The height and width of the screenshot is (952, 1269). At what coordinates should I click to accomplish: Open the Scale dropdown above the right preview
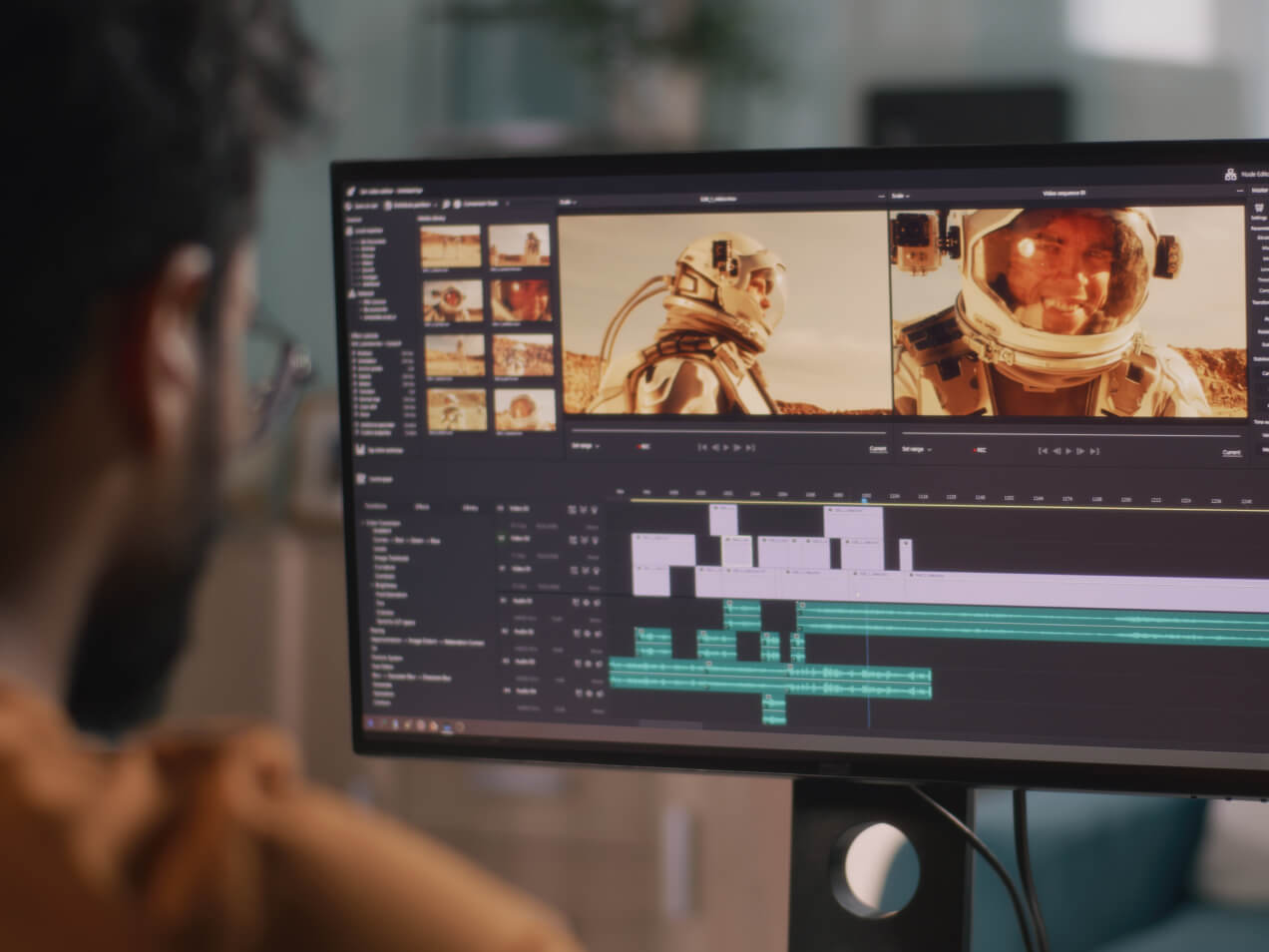pyautogui.click(x=901, y=197)
